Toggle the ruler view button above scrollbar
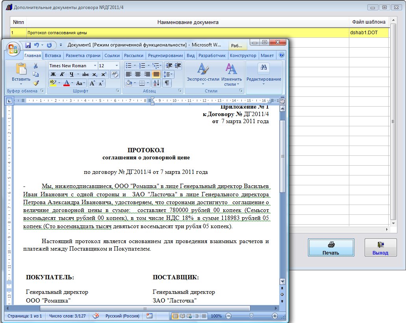This screenshot has height=323, width=406. (282, 102)
